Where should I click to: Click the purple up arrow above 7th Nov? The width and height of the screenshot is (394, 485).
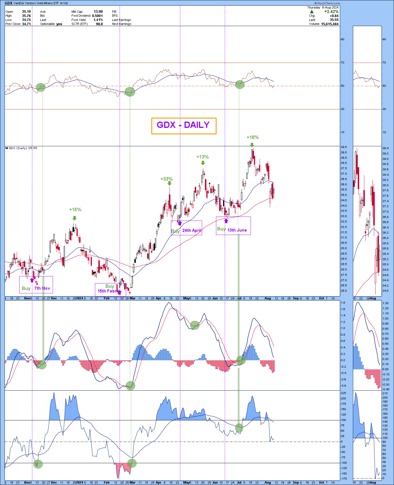pyautogui.click(x=32, y=280)
